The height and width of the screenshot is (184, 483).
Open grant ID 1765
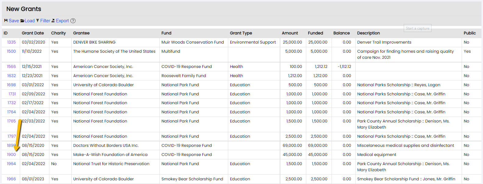click(12, 121)
